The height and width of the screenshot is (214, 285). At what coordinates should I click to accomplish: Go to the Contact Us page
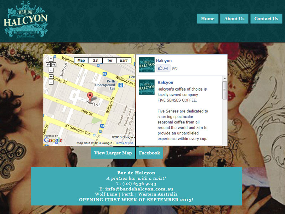point(266,19)
